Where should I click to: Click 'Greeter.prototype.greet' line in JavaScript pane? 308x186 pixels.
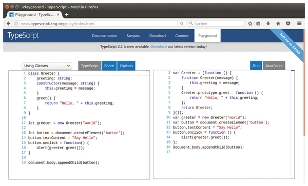[222, 93]
